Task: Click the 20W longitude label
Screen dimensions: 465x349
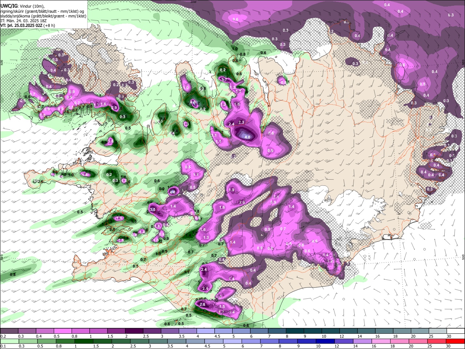Action: [193, 2]
